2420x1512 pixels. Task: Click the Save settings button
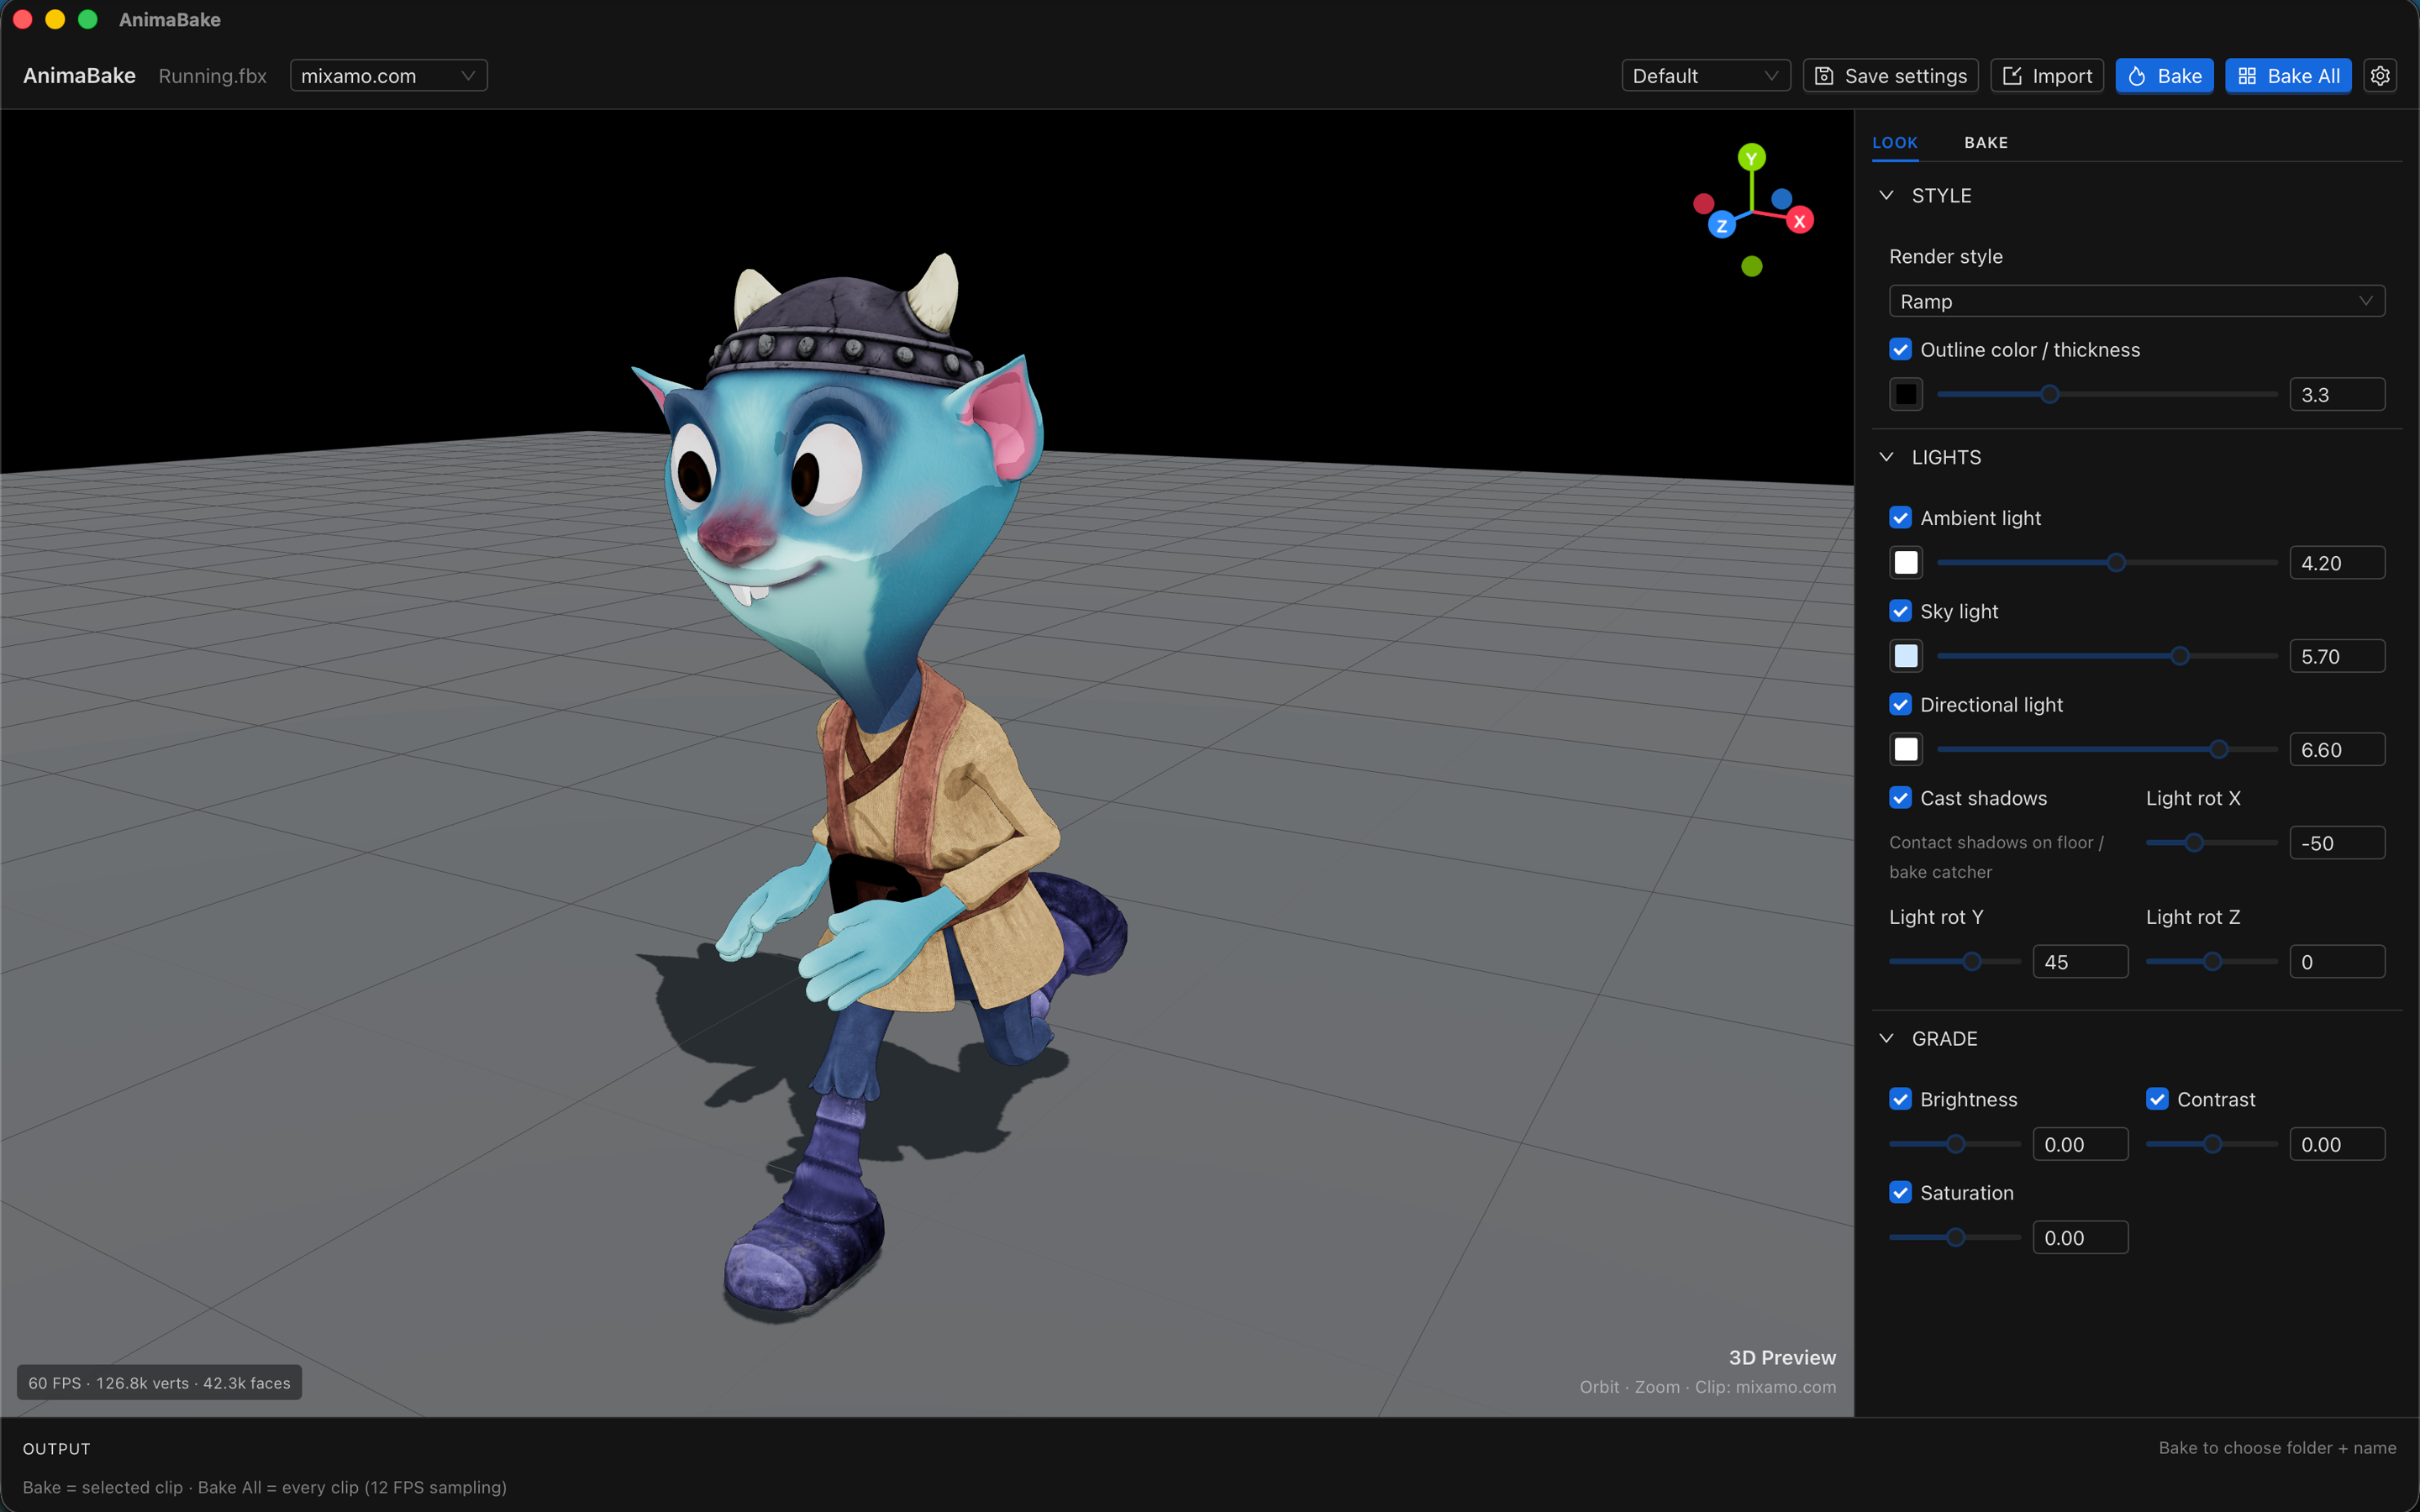point(1891,76)
